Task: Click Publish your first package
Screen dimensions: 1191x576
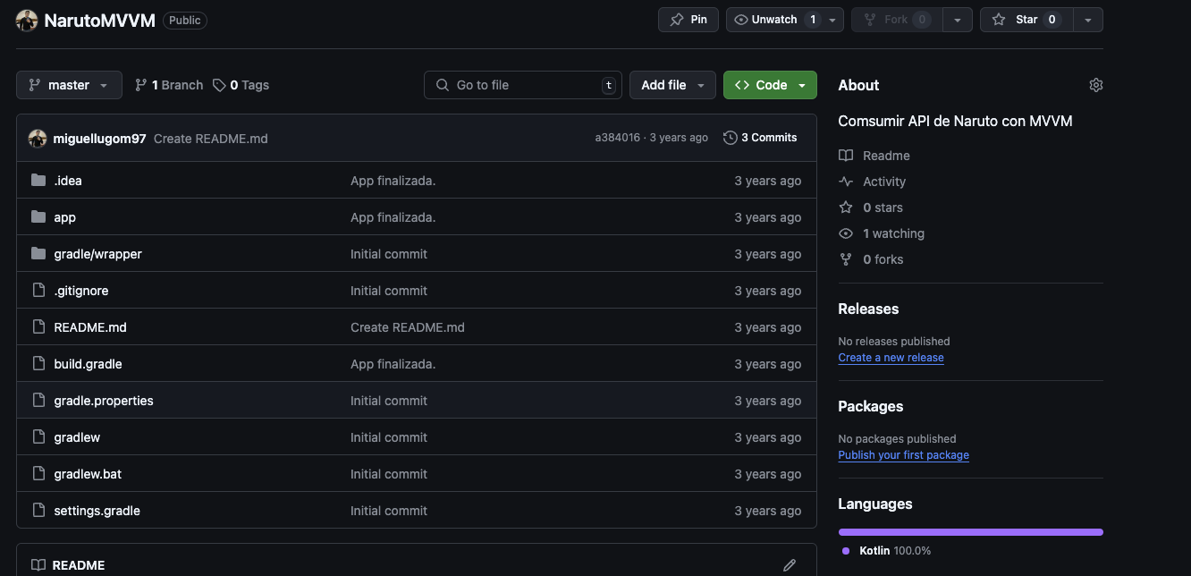Action: (x=903, y=455)
